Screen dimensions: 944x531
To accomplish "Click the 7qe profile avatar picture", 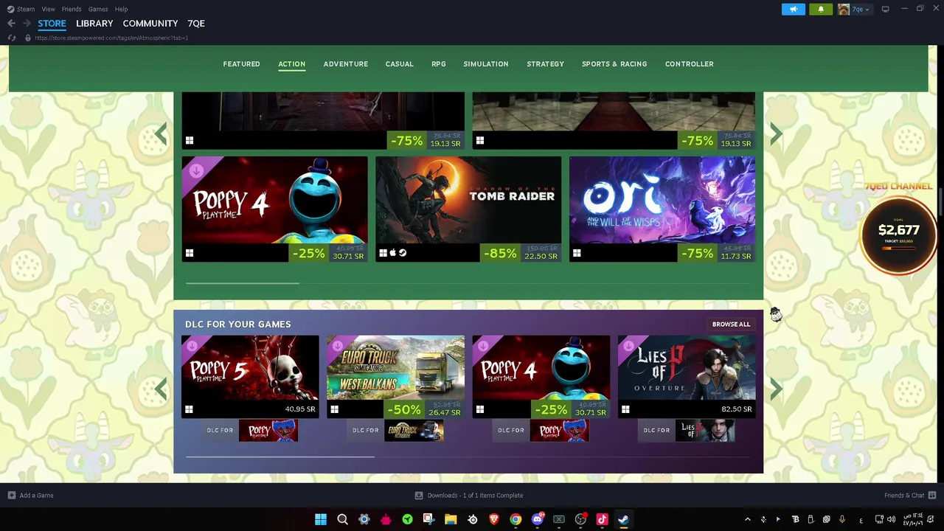I will (844, 9).
